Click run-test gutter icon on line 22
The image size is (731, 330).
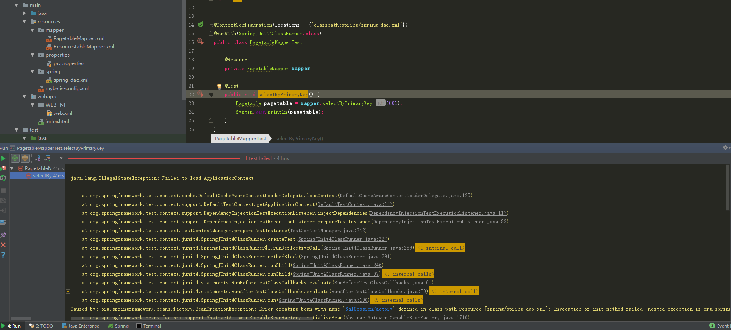pos(201,94)
